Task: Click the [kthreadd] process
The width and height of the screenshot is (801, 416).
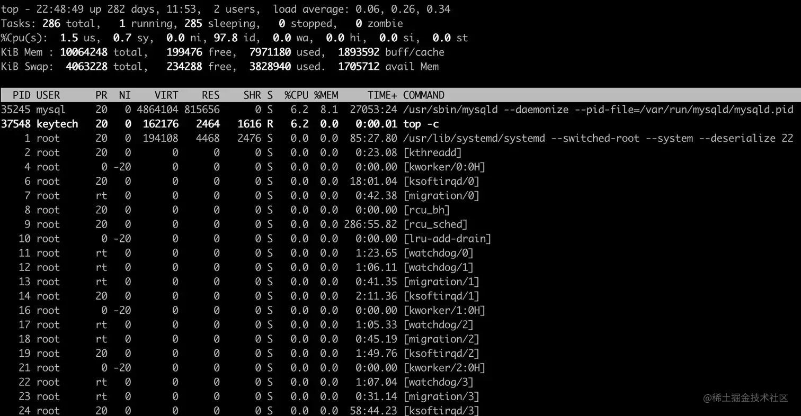Action: point(432,152)
